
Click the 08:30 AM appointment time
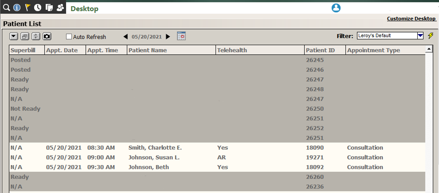pyautogui.click(x=101, y=148)
